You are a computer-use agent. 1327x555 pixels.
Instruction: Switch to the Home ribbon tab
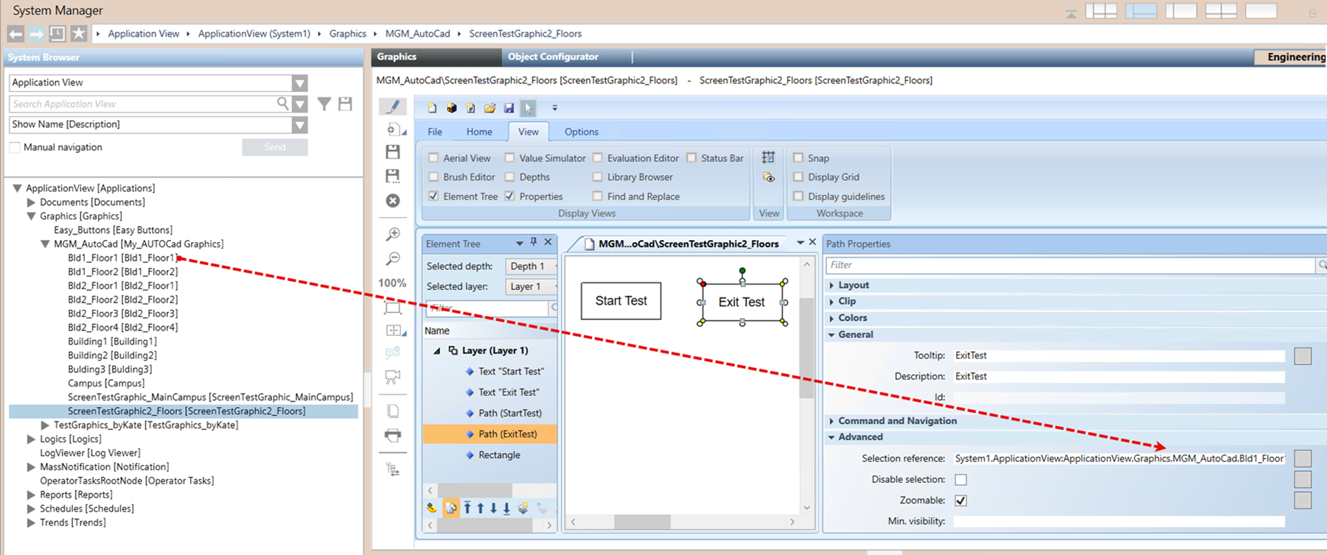pyautogui.click(x=478, y=132)
